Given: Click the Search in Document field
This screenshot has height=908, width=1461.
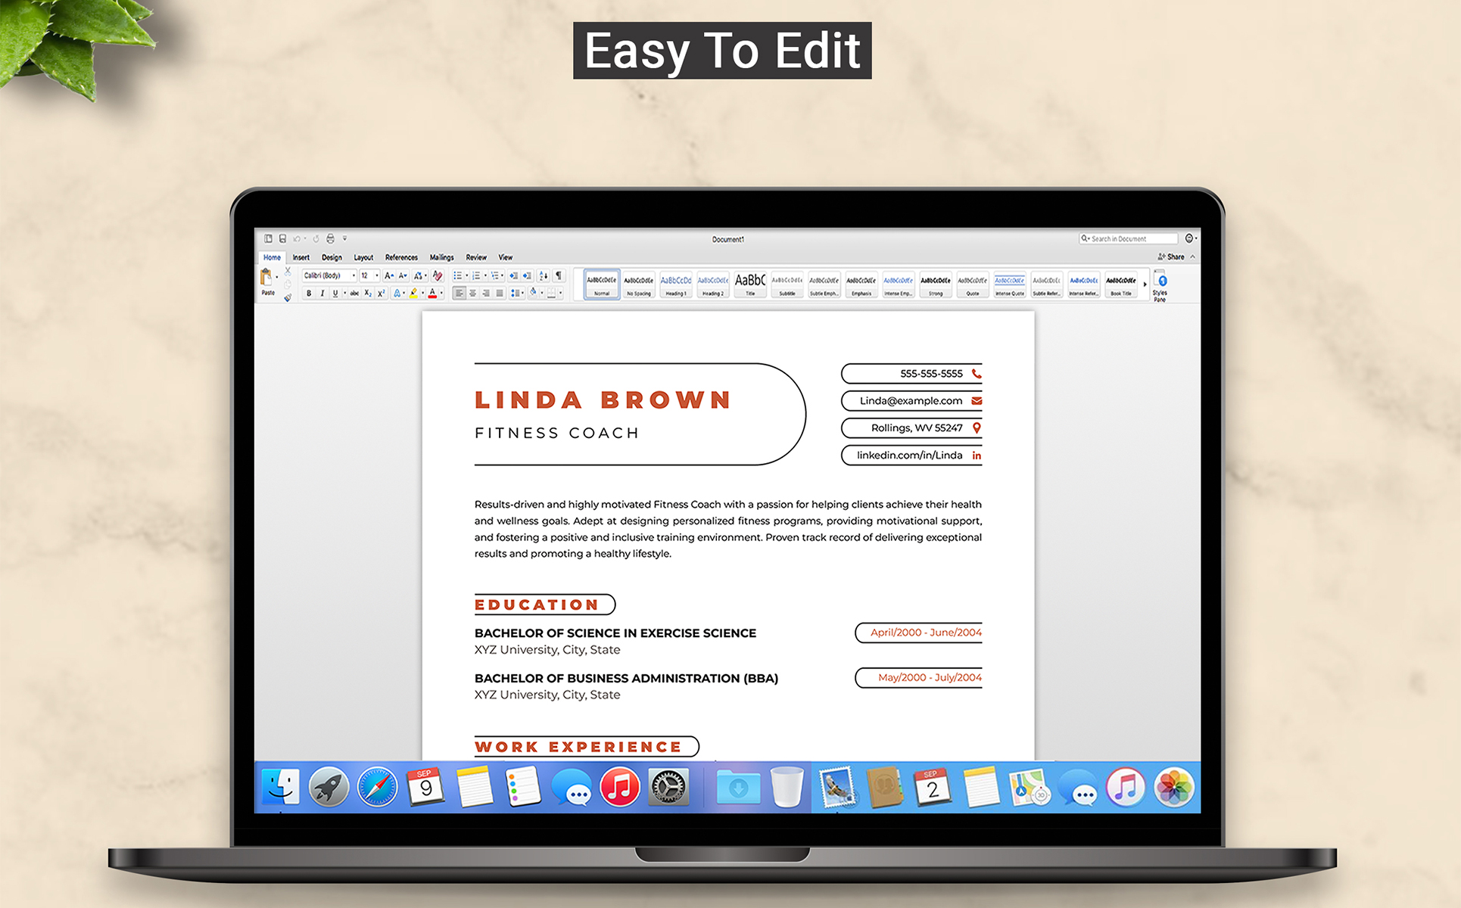Looking at the screenshot, I should click(1128, 238).
